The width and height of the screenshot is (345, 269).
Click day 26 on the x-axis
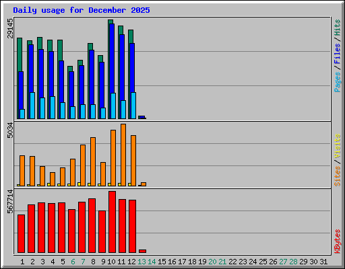tap(273, 262)
